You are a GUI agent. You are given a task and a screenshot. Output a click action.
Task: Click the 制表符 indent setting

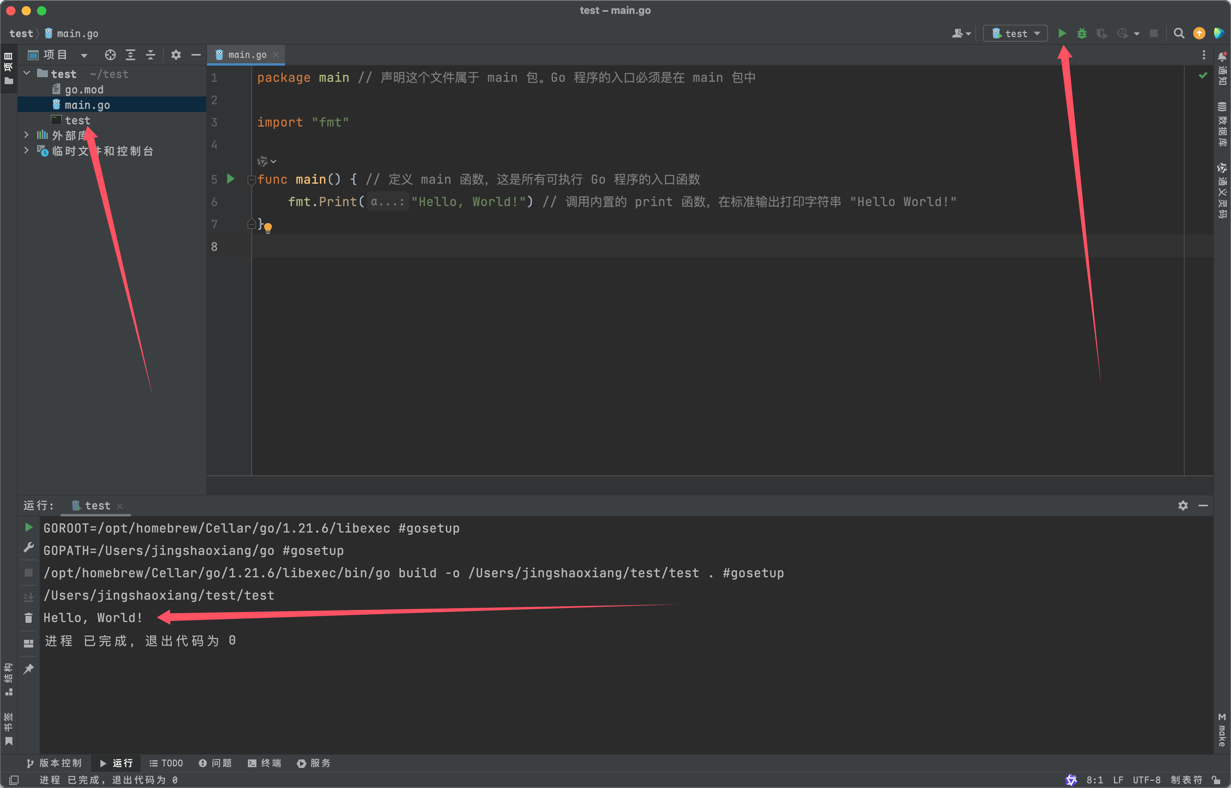coord(1186,780)
